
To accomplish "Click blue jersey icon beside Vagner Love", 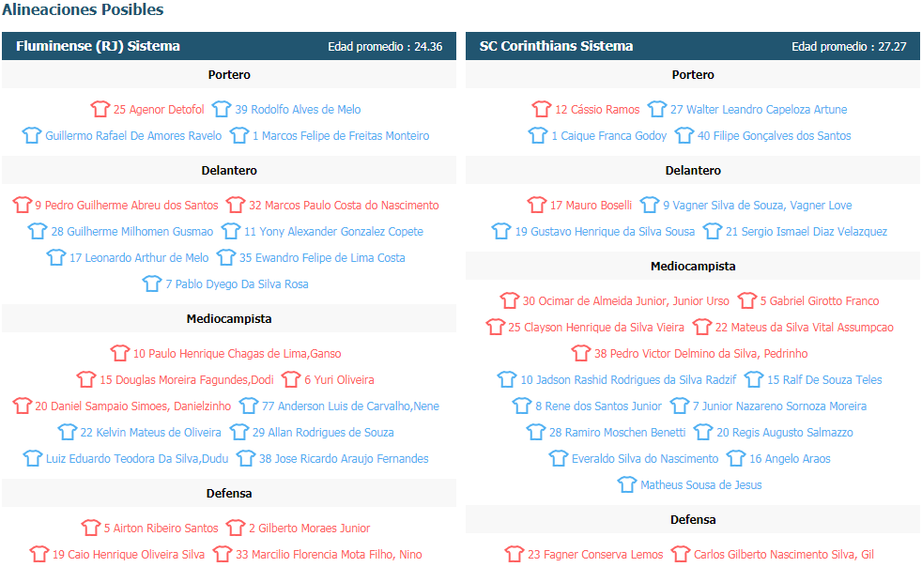I will coord(650,205).
